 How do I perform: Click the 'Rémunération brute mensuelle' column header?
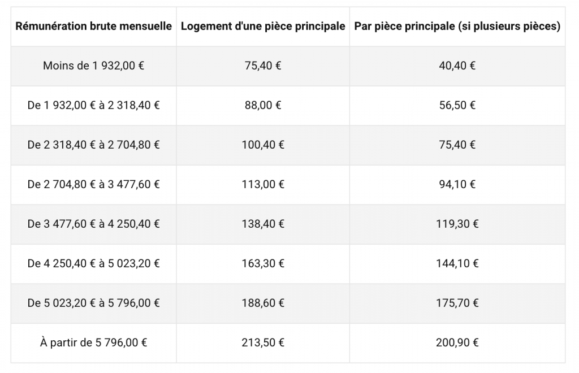93,27
